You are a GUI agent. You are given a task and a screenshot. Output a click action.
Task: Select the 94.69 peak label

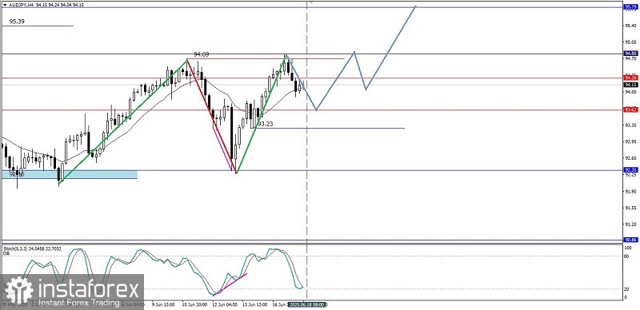click(202, 54)
